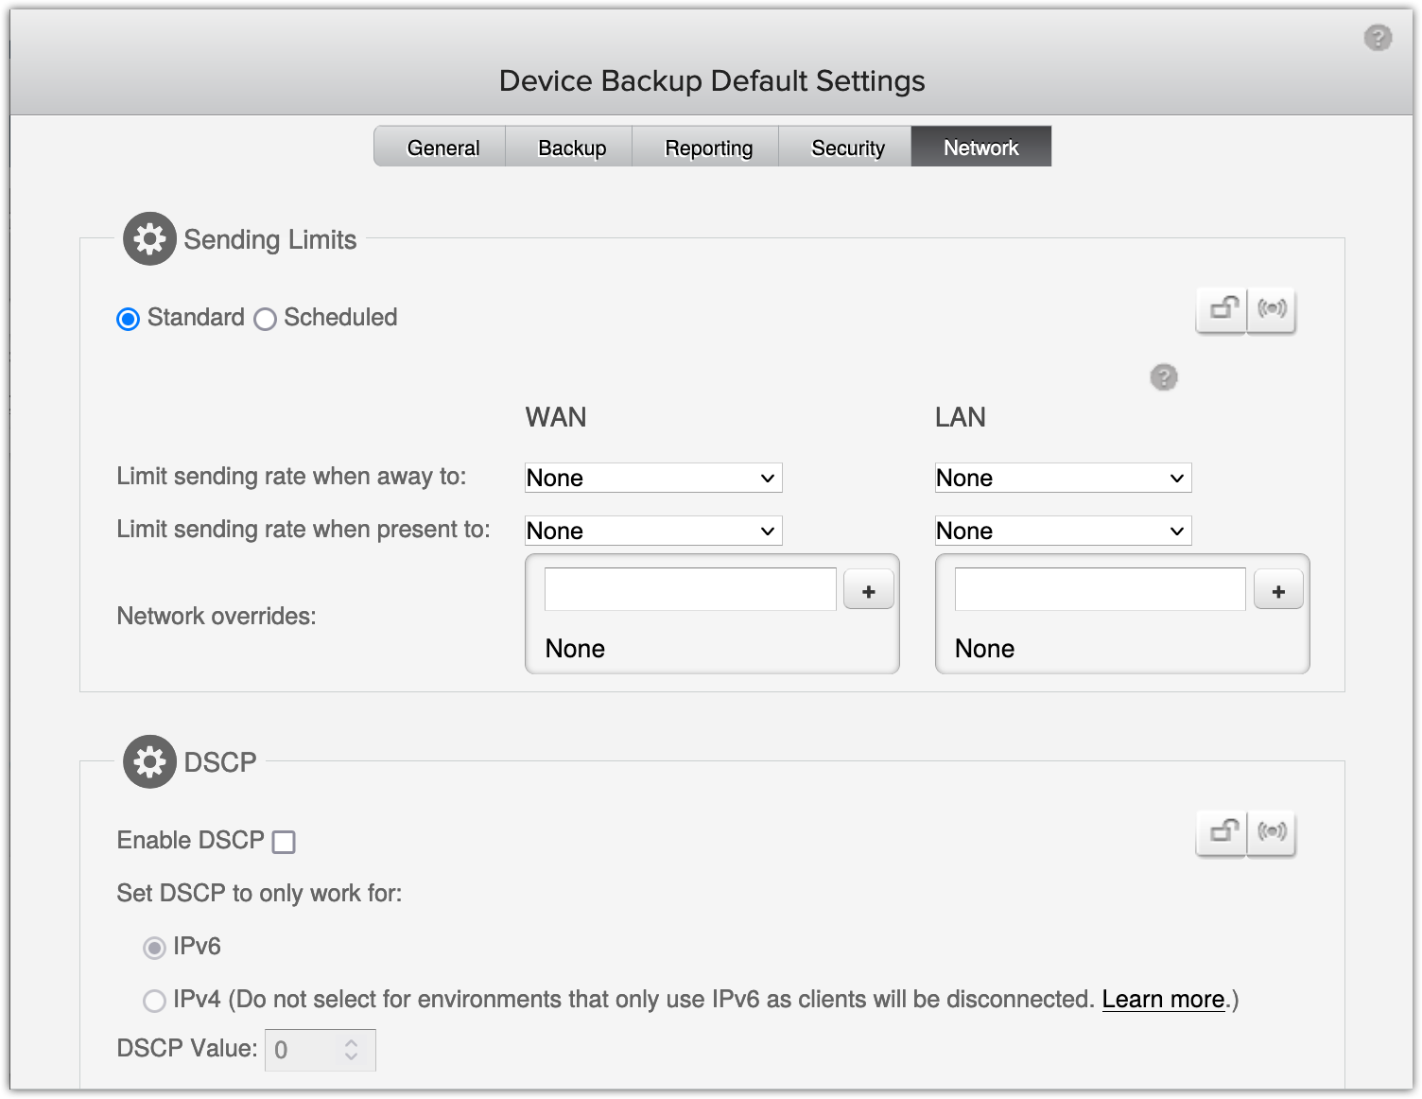Screen dimensions: 1422x1099
Task: Open WAN limit-when-away dropdown
Action: click(x=653, y=478)
